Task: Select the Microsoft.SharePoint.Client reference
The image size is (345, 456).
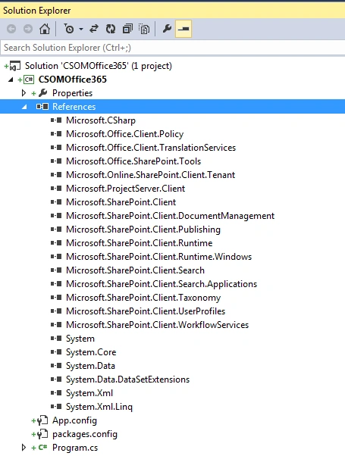Action: point(121,202)
